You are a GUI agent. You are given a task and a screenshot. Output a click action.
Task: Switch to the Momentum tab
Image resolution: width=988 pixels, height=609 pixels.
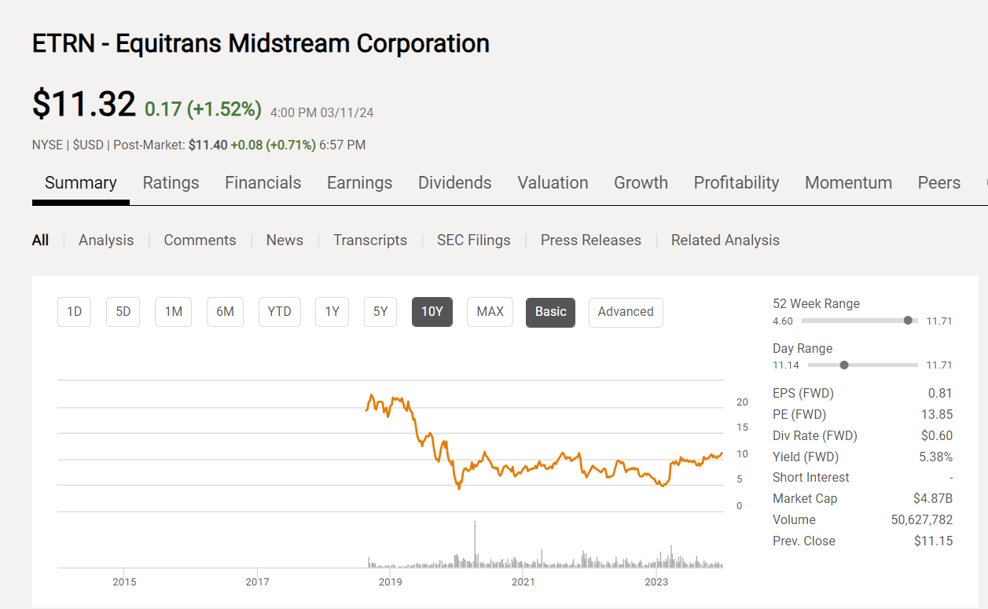[848, 182]
